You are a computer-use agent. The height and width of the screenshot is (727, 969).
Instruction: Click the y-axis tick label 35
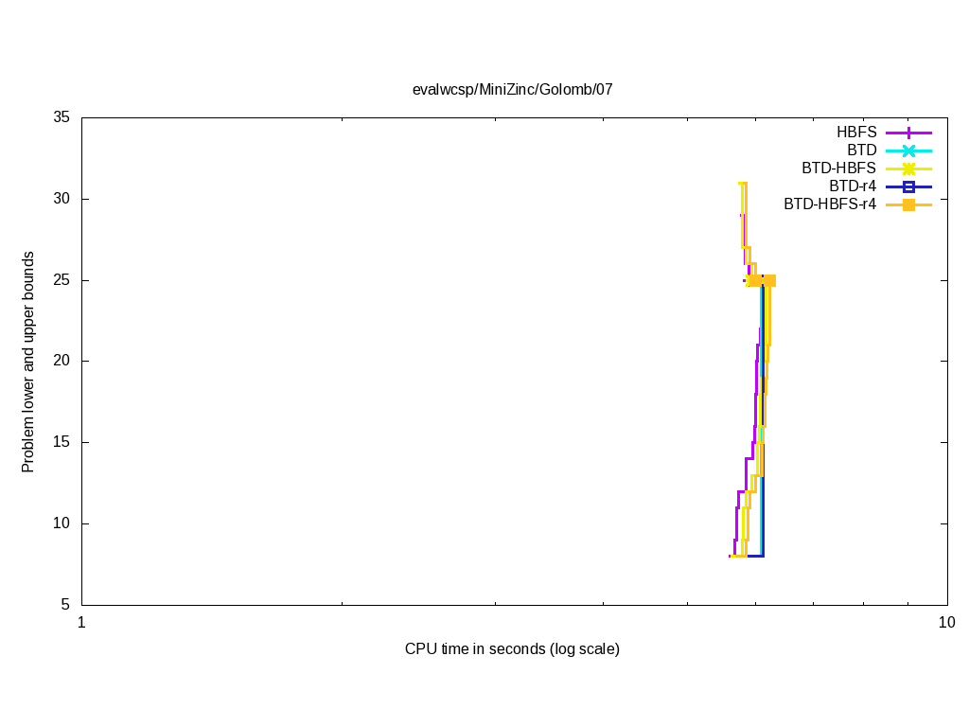[62, 118]
